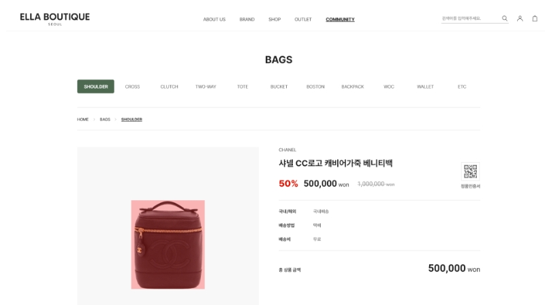Open the BRAND menu
545x305 pixels.
(247, 20)
